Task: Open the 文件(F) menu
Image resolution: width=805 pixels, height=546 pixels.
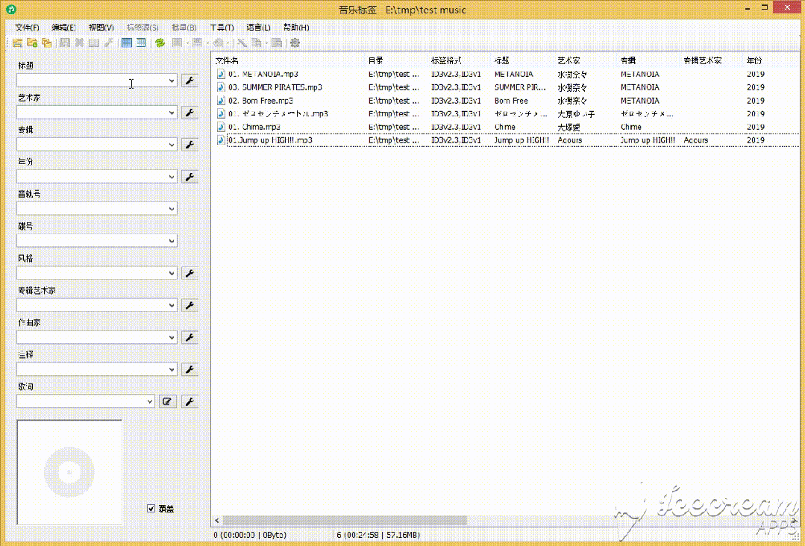Action: click(x=27, y=27)
